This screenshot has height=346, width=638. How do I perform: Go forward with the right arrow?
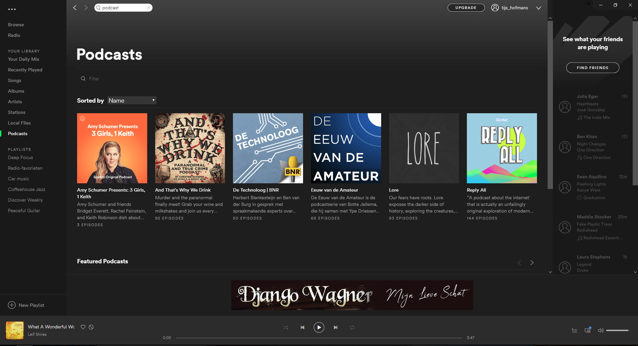(86, 8)
